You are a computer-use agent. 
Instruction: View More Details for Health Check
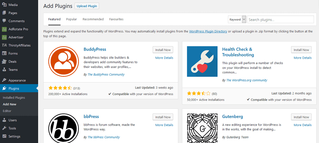point(303,58)
